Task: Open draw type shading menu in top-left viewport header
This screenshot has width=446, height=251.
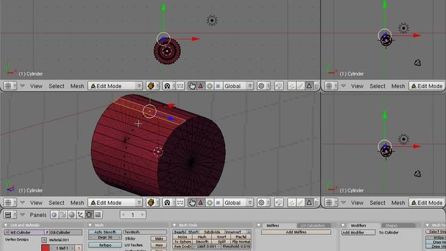Action: click(x=153, y=86)
